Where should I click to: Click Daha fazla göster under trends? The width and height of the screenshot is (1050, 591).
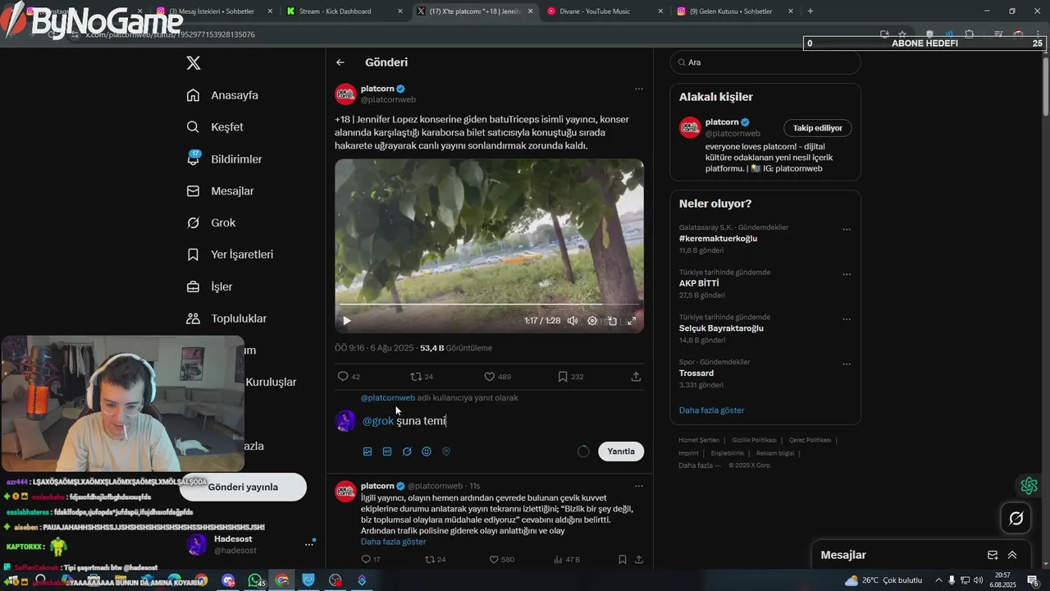711,410
